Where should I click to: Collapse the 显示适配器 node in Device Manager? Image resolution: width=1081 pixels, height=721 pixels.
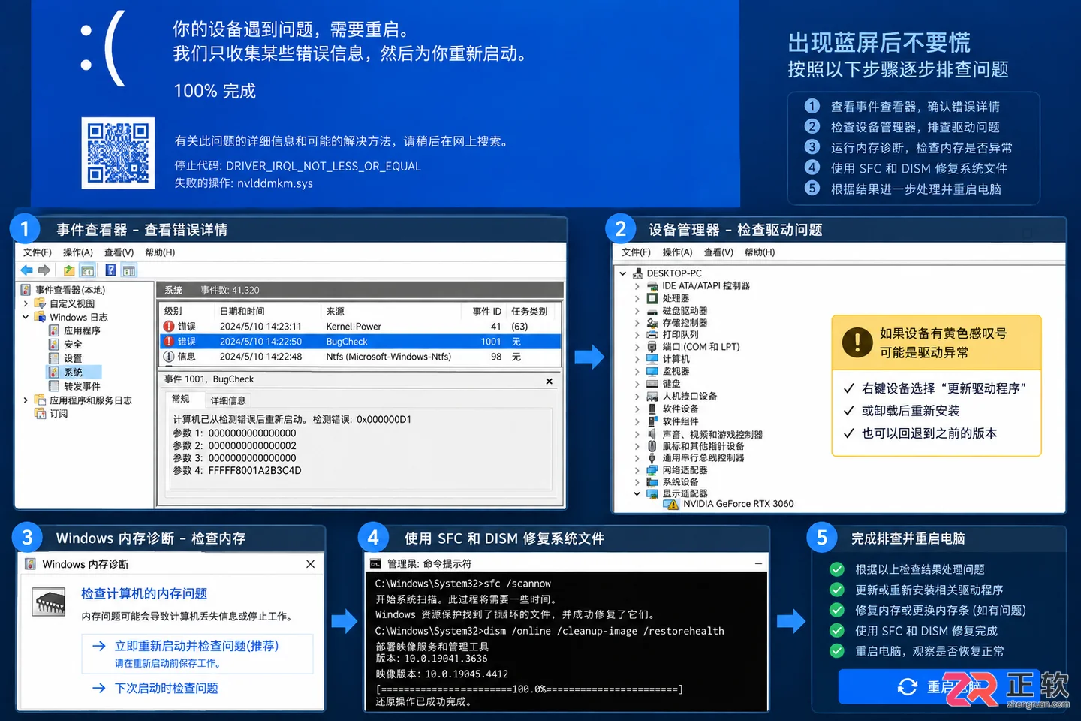coord(637,493)
